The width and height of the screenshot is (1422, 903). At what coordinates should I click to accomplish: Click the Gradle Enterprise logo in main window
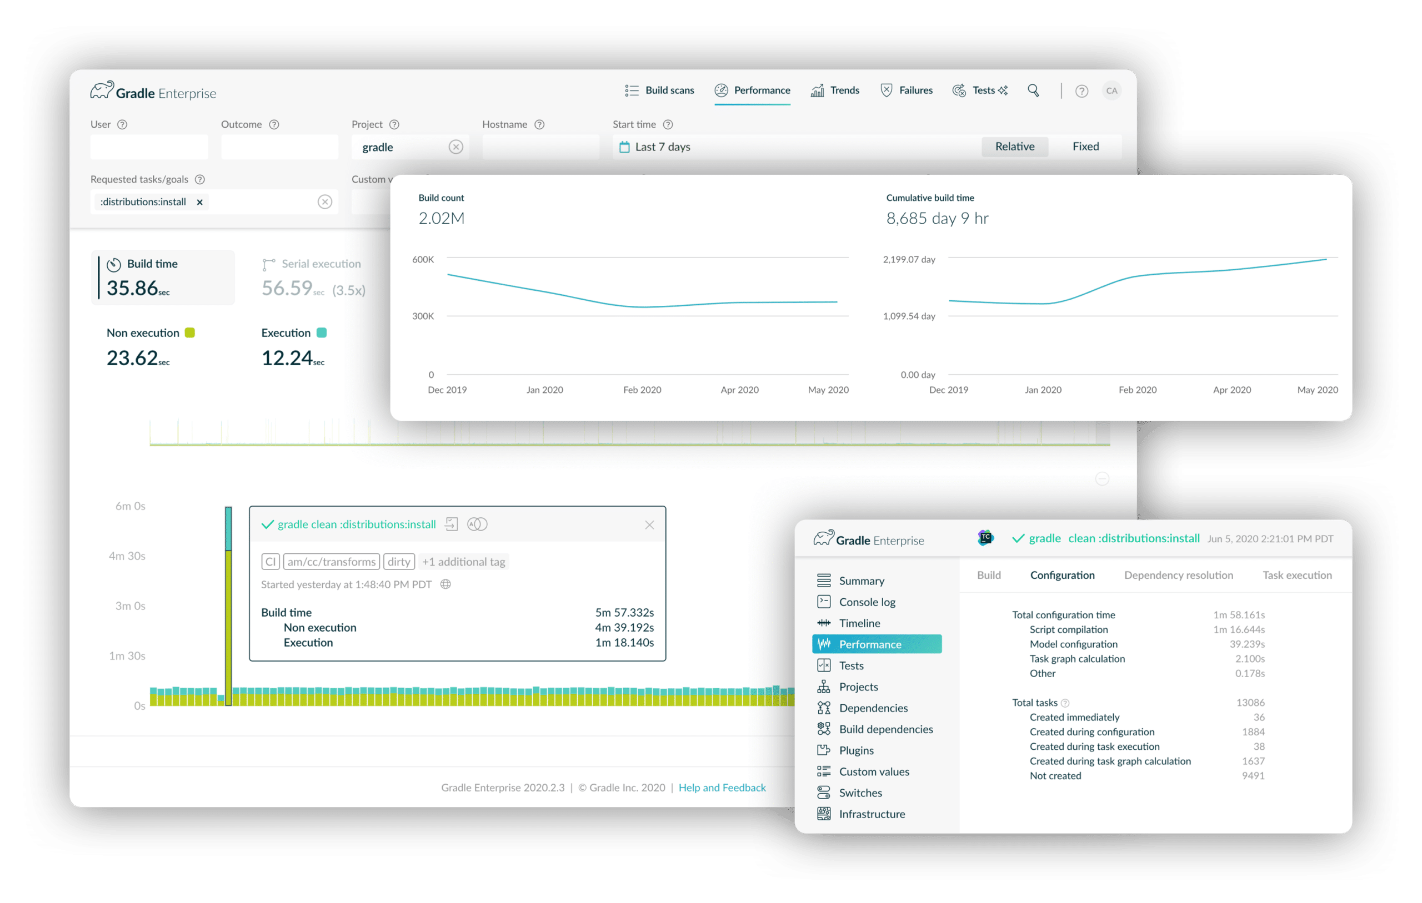point(153,92)
